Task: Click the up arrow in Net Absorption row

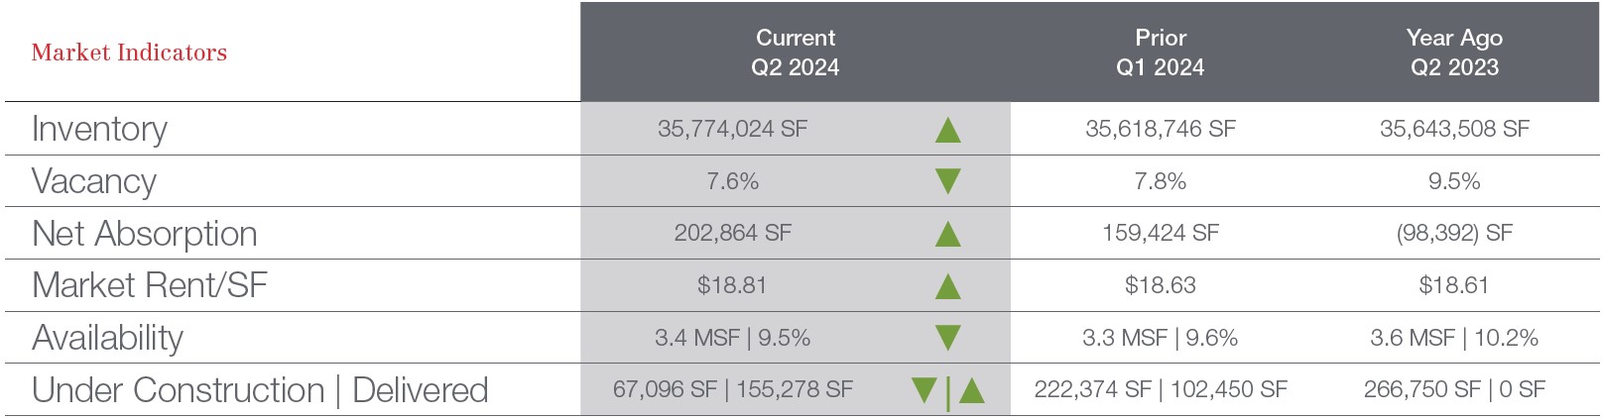Action: point(948,234)
